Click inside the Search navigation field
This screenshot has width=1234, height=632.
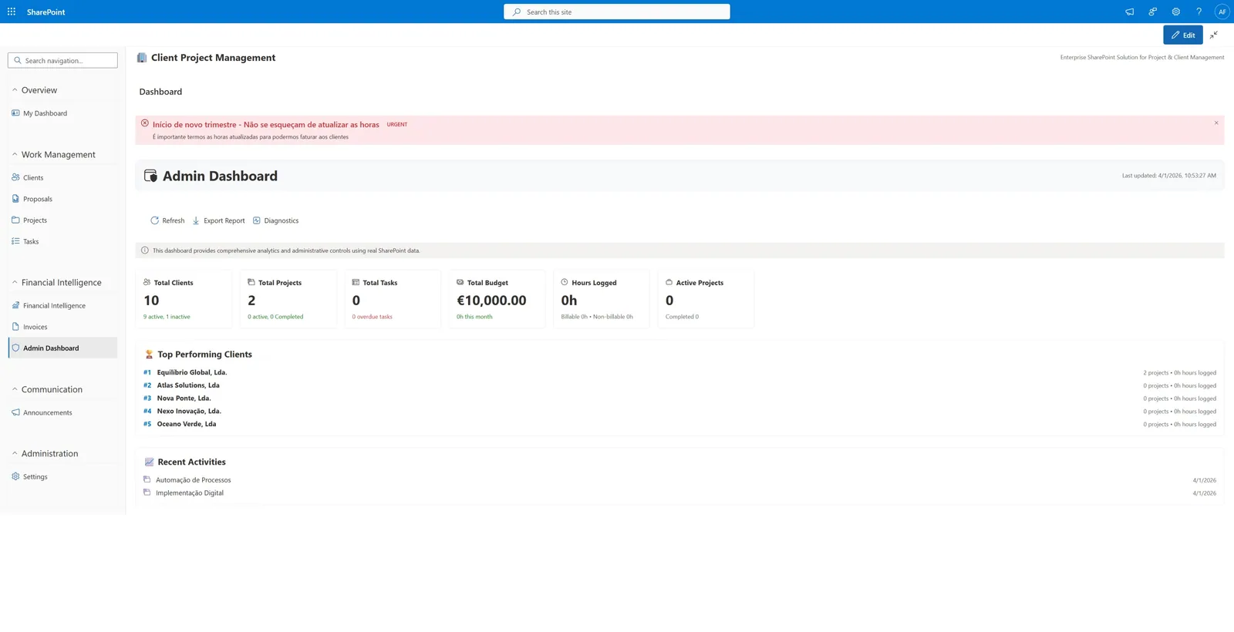[62, 60]
